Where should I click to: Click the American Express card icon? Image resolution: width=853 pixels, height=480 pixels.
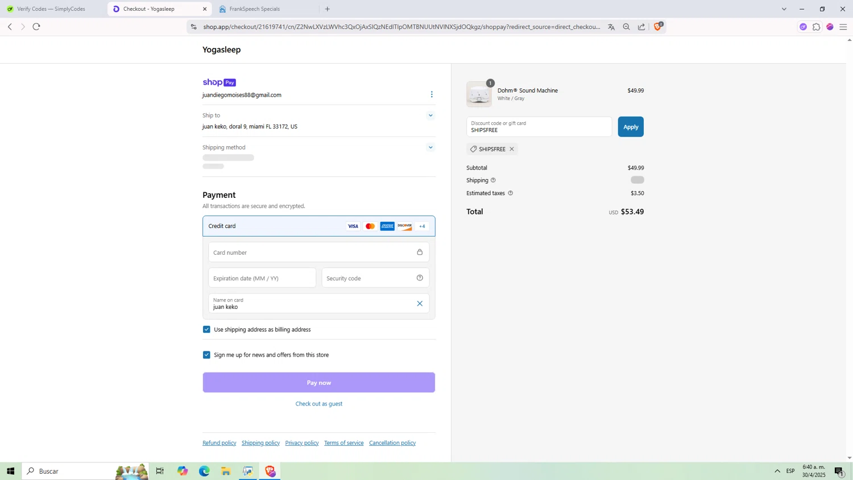coord(387,226)
